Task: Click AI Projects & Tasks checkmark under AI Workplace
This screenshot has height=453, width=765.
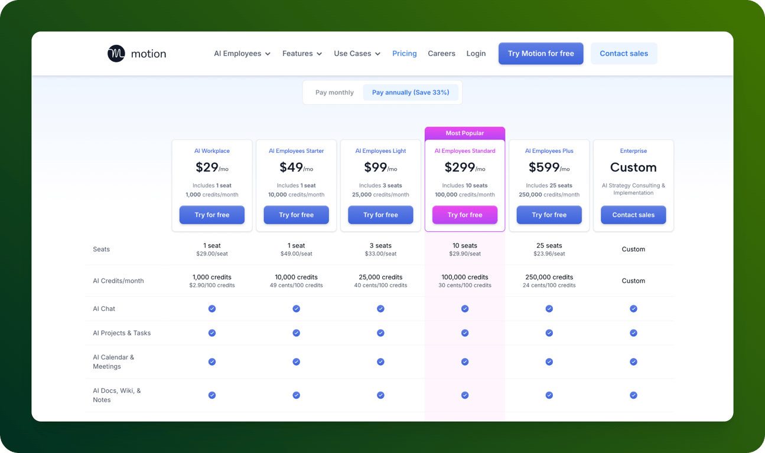Action: (212, 333)
